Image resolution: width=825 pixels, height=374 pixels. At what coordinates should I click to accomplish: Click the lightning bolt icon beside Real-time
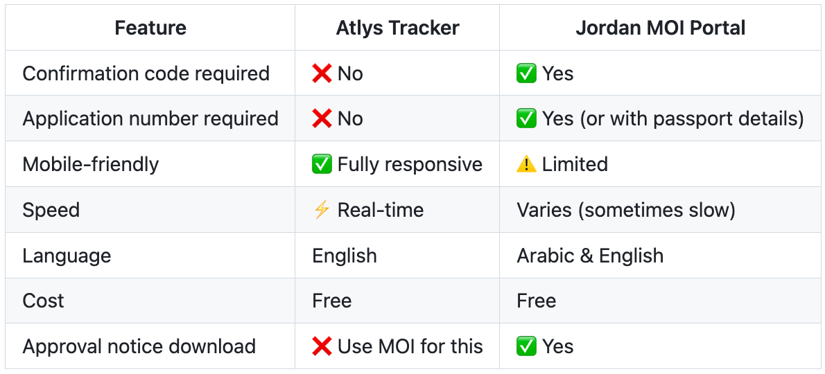322,210
